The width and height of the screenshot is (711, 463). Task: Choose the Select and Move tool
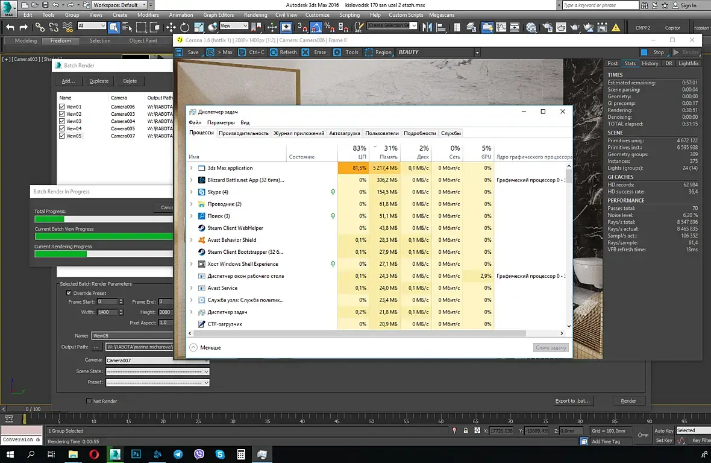coord(171,28)
